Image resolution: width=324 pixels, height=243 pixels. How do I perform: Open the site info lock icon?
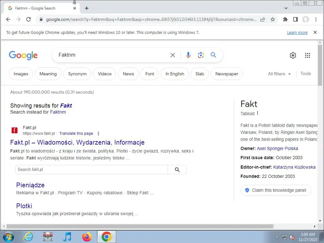tap(41, 19)
